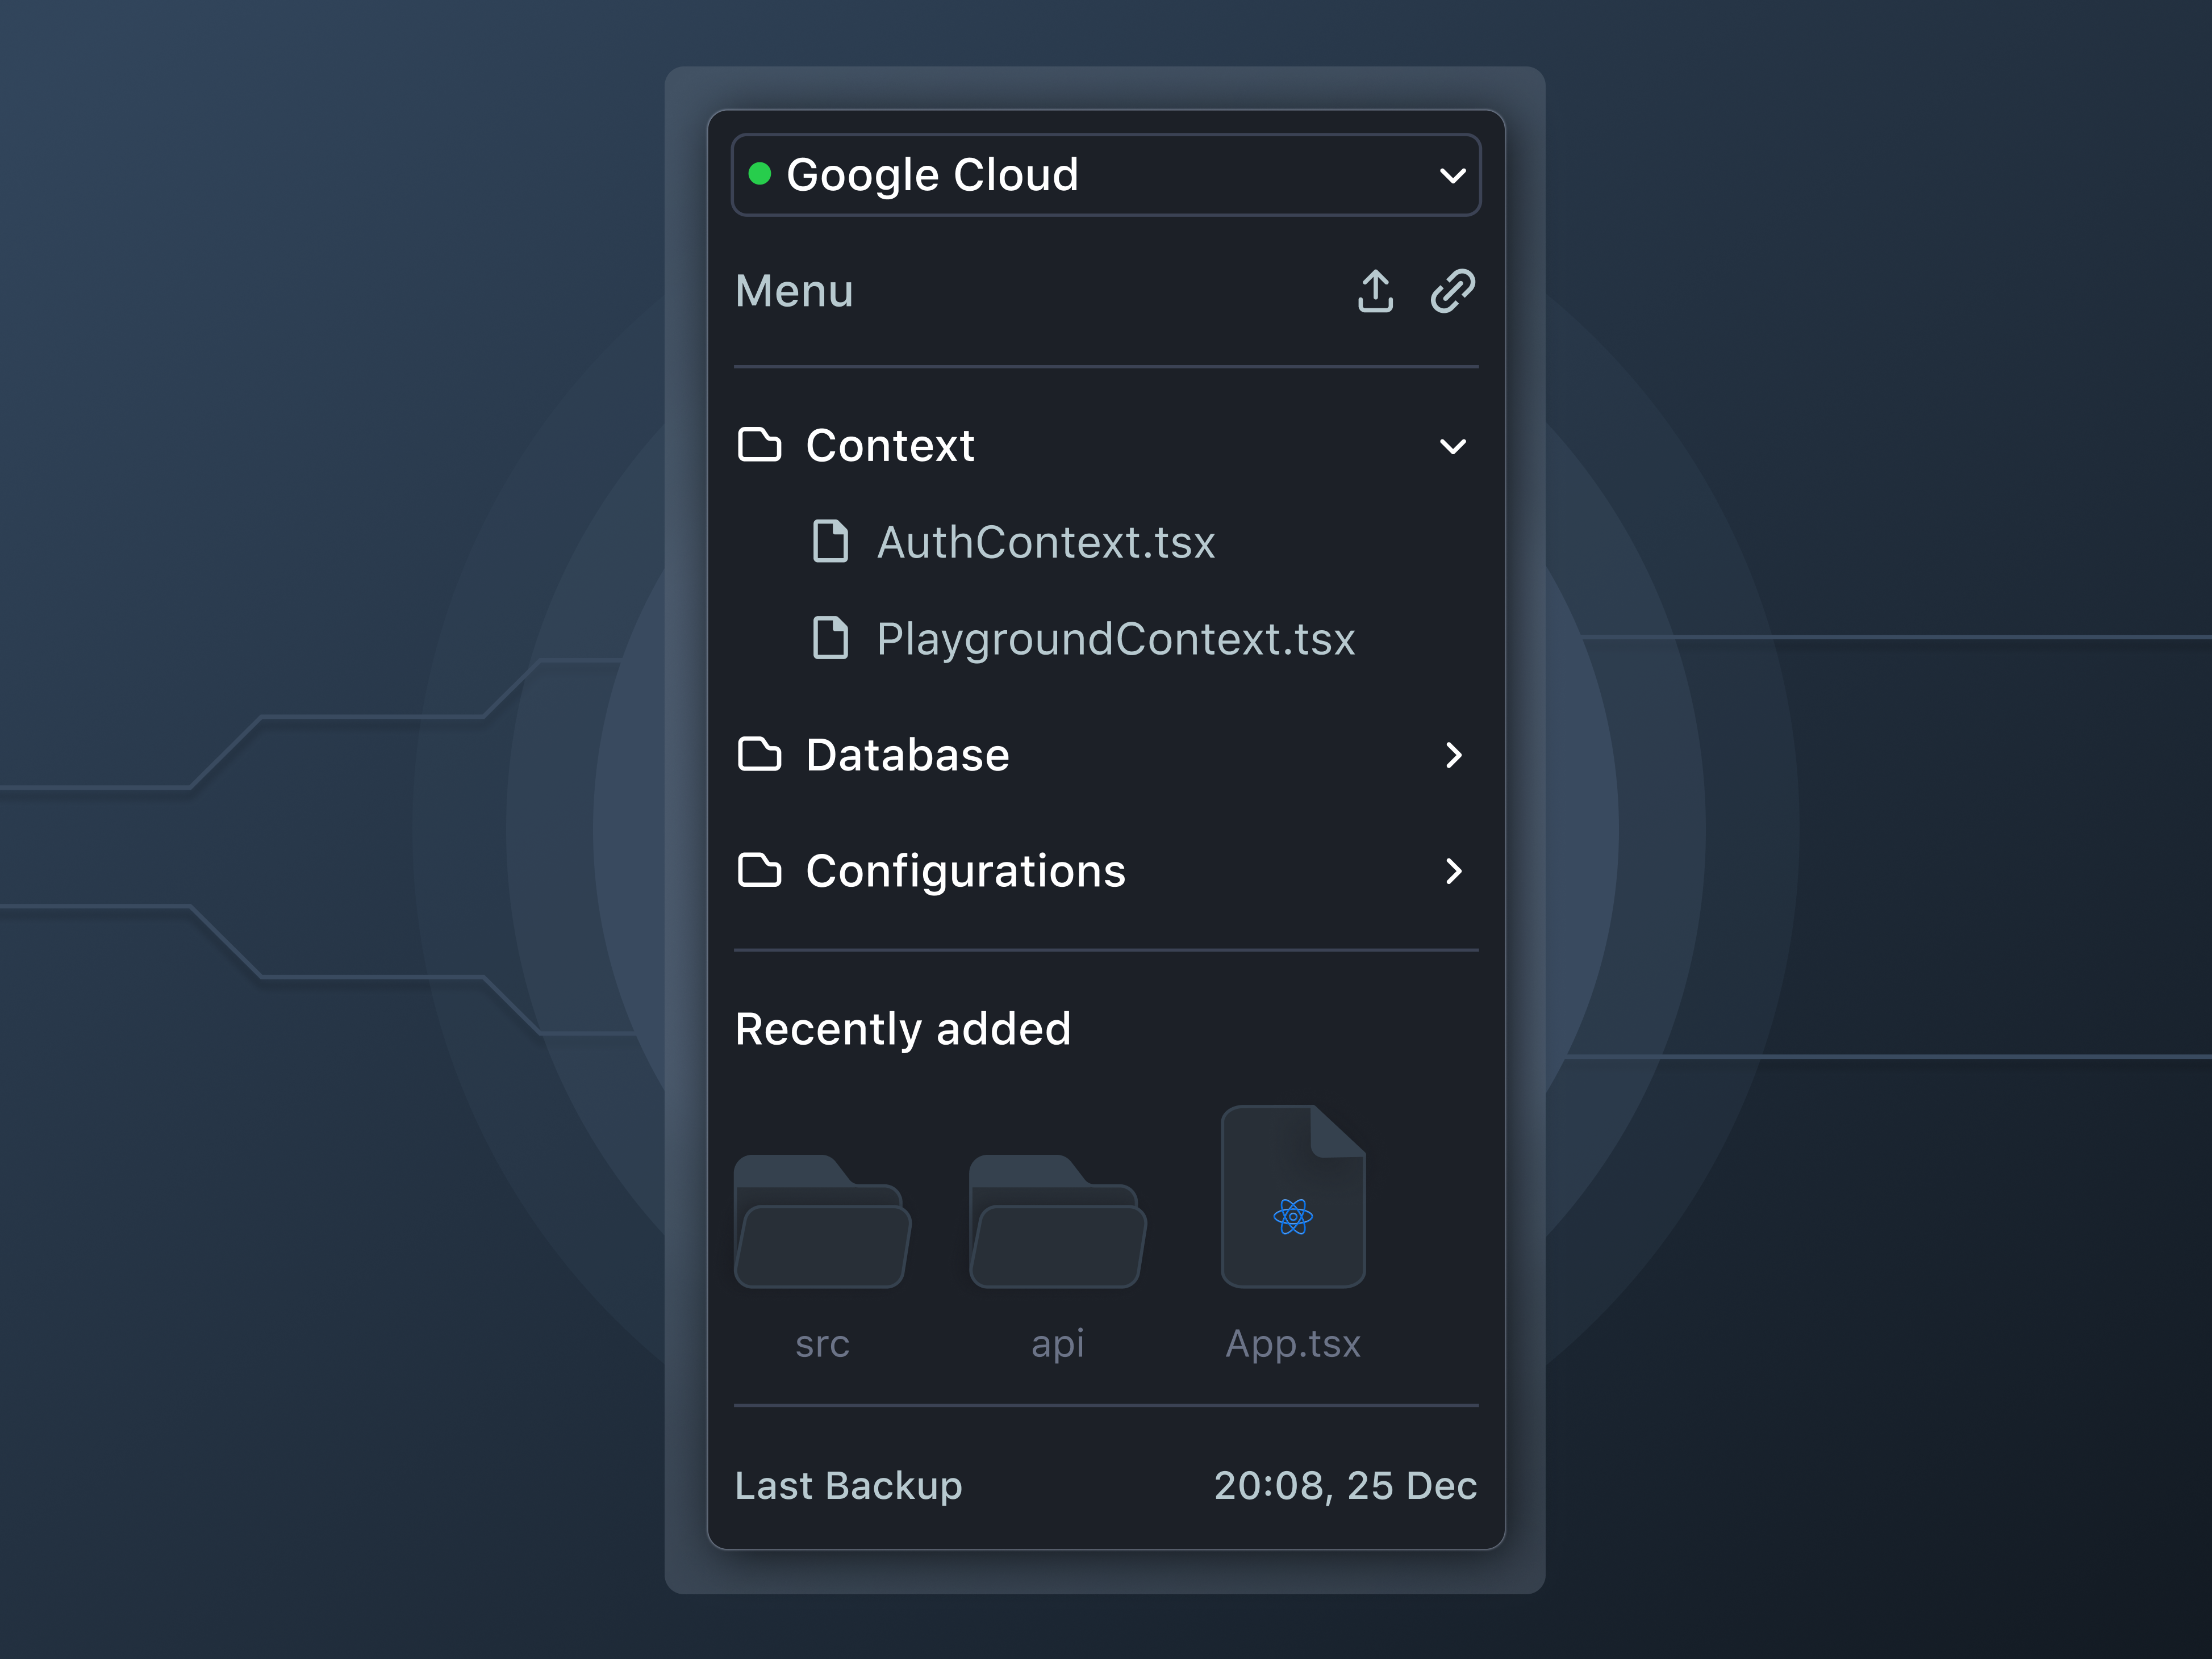
Task: Open AuthContext.tsx file
Action: point(1046,543)
